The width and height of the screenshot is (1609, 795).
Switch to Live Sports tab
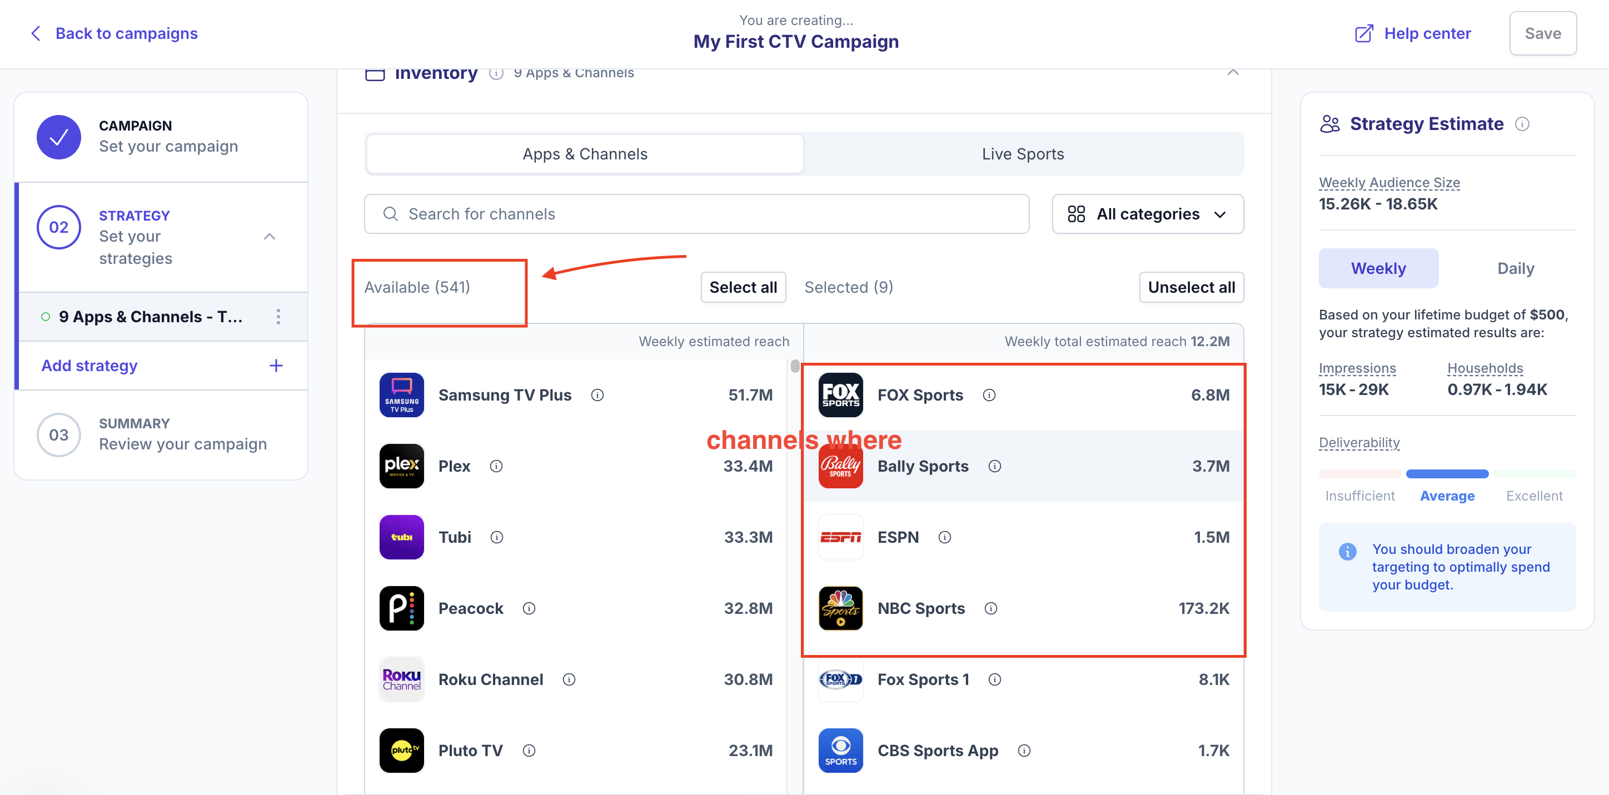[1023, 154]
